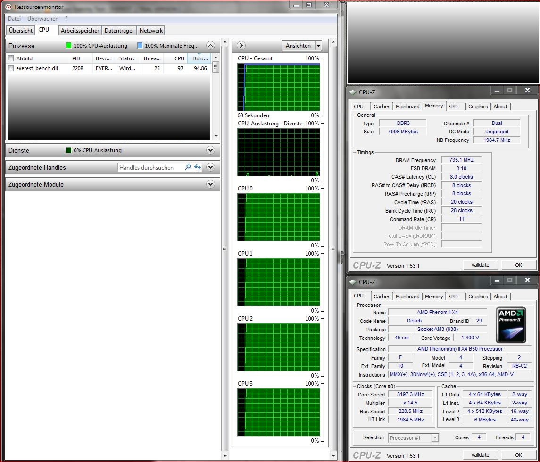The height and width of the screenshot is (462, 540).
Task: Click the NB Frequency 1984.7 MHz value
Action: [x=497, y=140]
